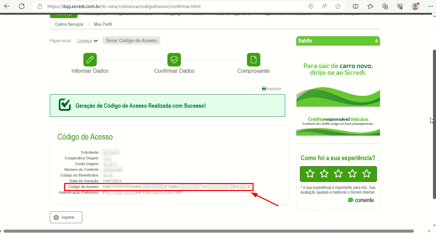
Task: Click the browser address bar URL
Action: (124, 6)
